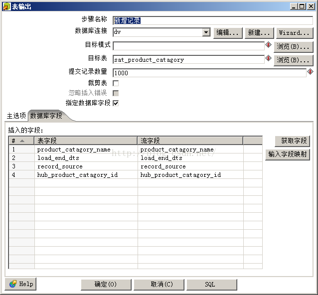Click the 流字段 column header
This screenshot has width=318, height=295.
tap(190, 141)
